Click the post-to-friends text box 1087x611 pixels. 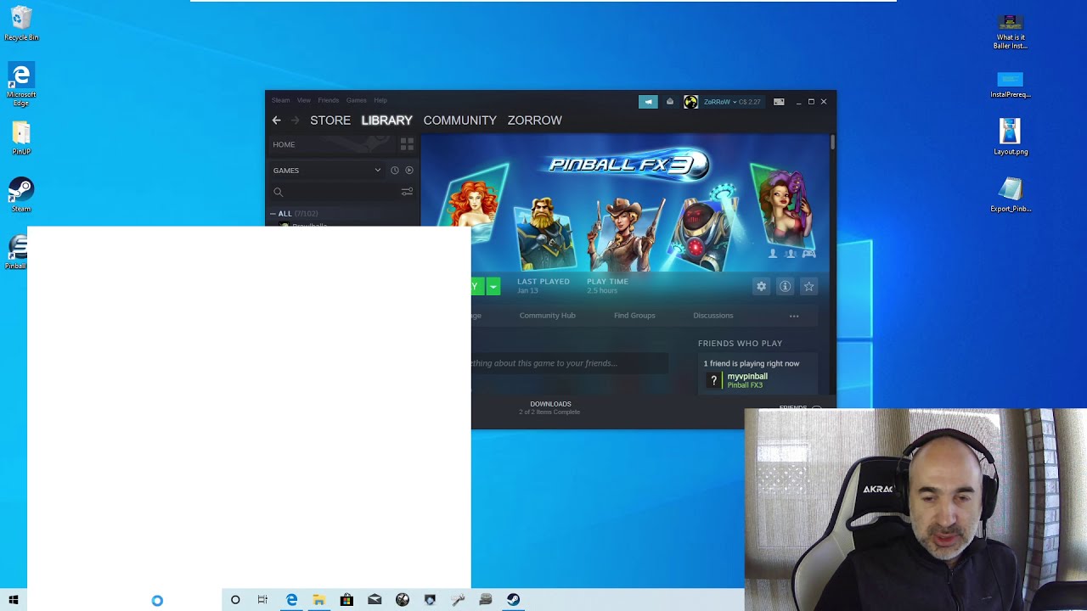[570, 363]
